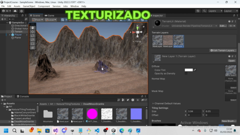Click Edit Terrain Layers button

coord(223,50)
